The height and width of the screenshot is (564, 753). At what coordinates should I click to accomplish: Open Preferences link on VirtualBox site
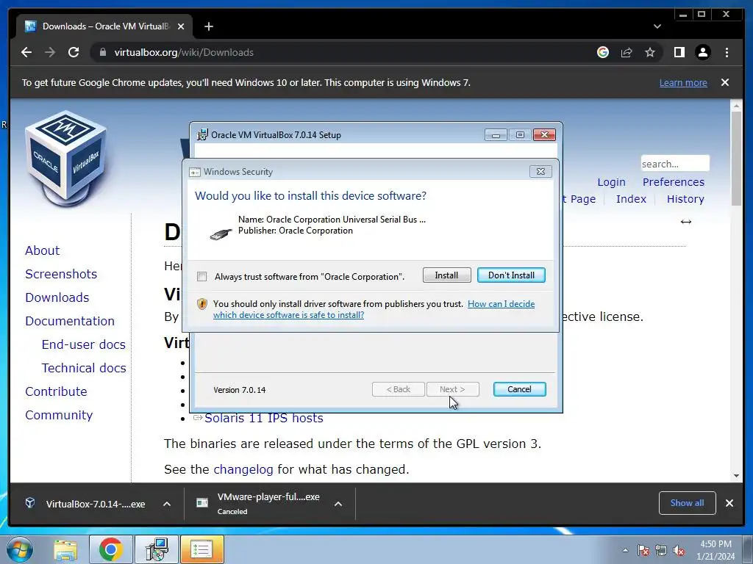tap(674, 182)
